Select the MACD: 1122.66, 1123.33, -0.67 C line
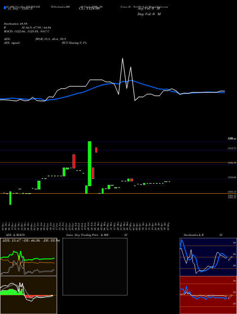The image size is (237, 314). 27,31
